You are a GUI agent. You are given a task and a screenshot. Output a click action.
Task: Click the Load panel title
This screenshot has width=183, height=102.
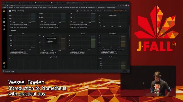click(53, 34)
